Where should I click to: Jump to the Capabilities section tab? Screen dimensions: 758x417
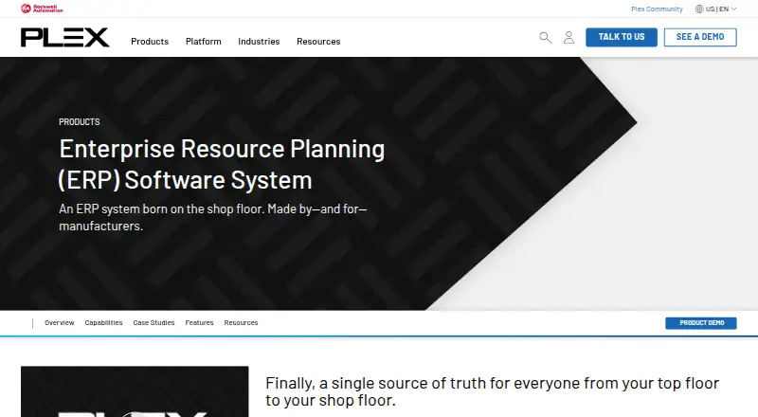pos(103,322)
